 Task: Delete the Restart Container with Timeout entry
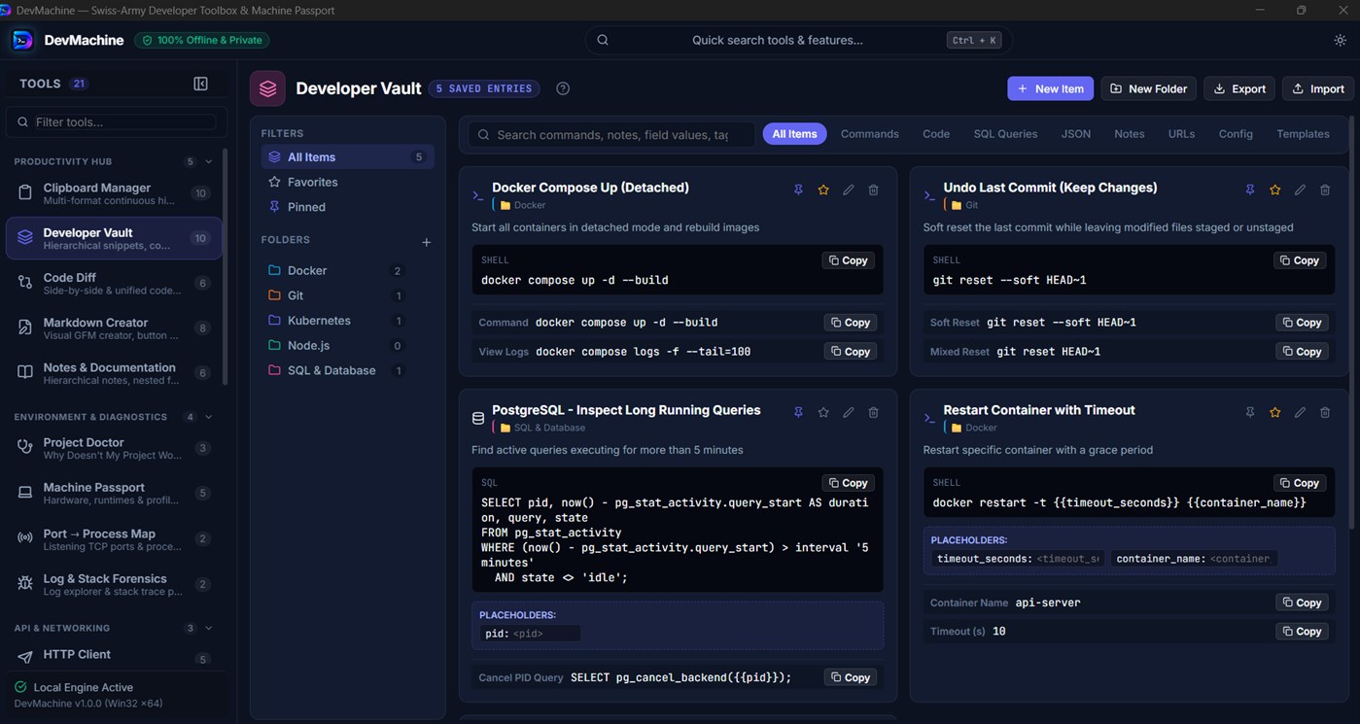click(x=1325, y=413)
